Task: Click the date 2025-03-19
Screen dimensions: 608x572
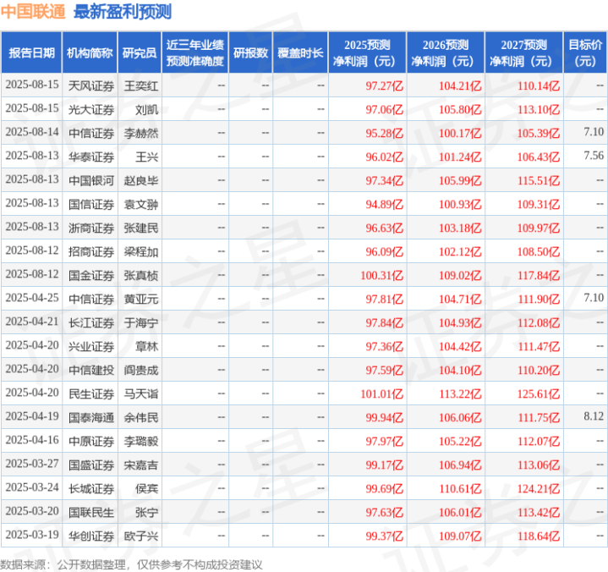Action: [32, 535]
